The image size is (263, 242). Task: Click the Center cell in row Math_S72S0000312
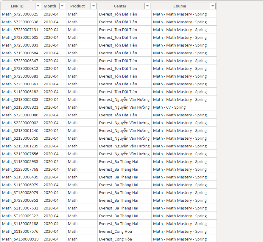point(125,68)
